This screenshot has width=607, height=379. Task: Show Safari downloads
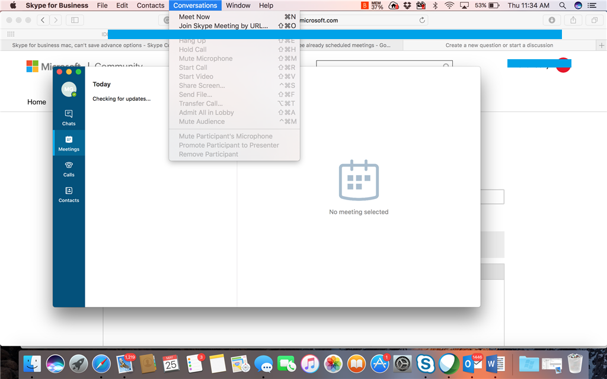552,20
